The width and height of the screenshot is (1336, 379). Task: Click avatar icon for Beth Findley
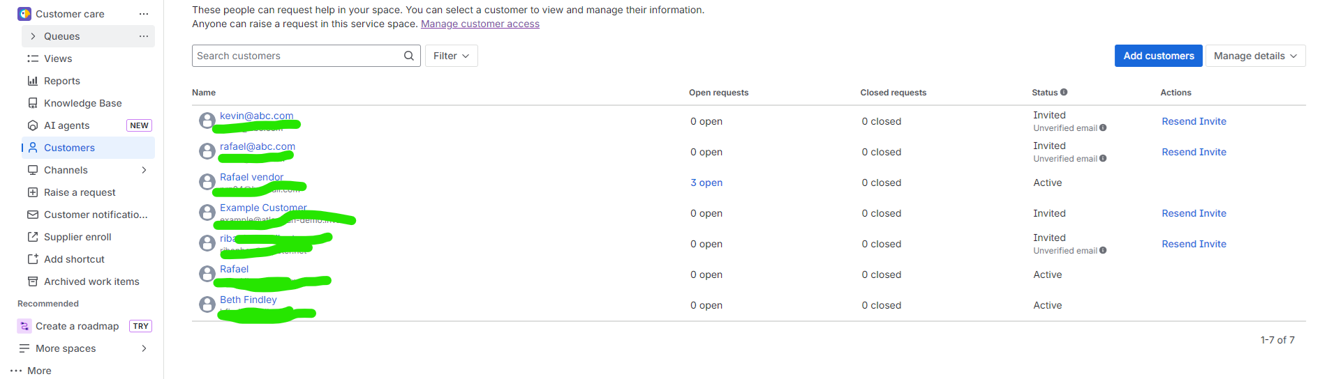pyautogui.click(x=207, y=304)
